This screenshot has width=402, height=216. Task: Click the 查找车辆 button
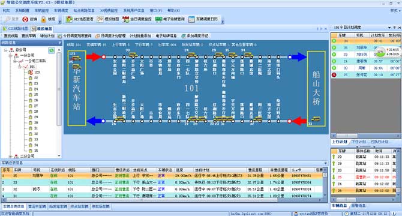(29, 36)
